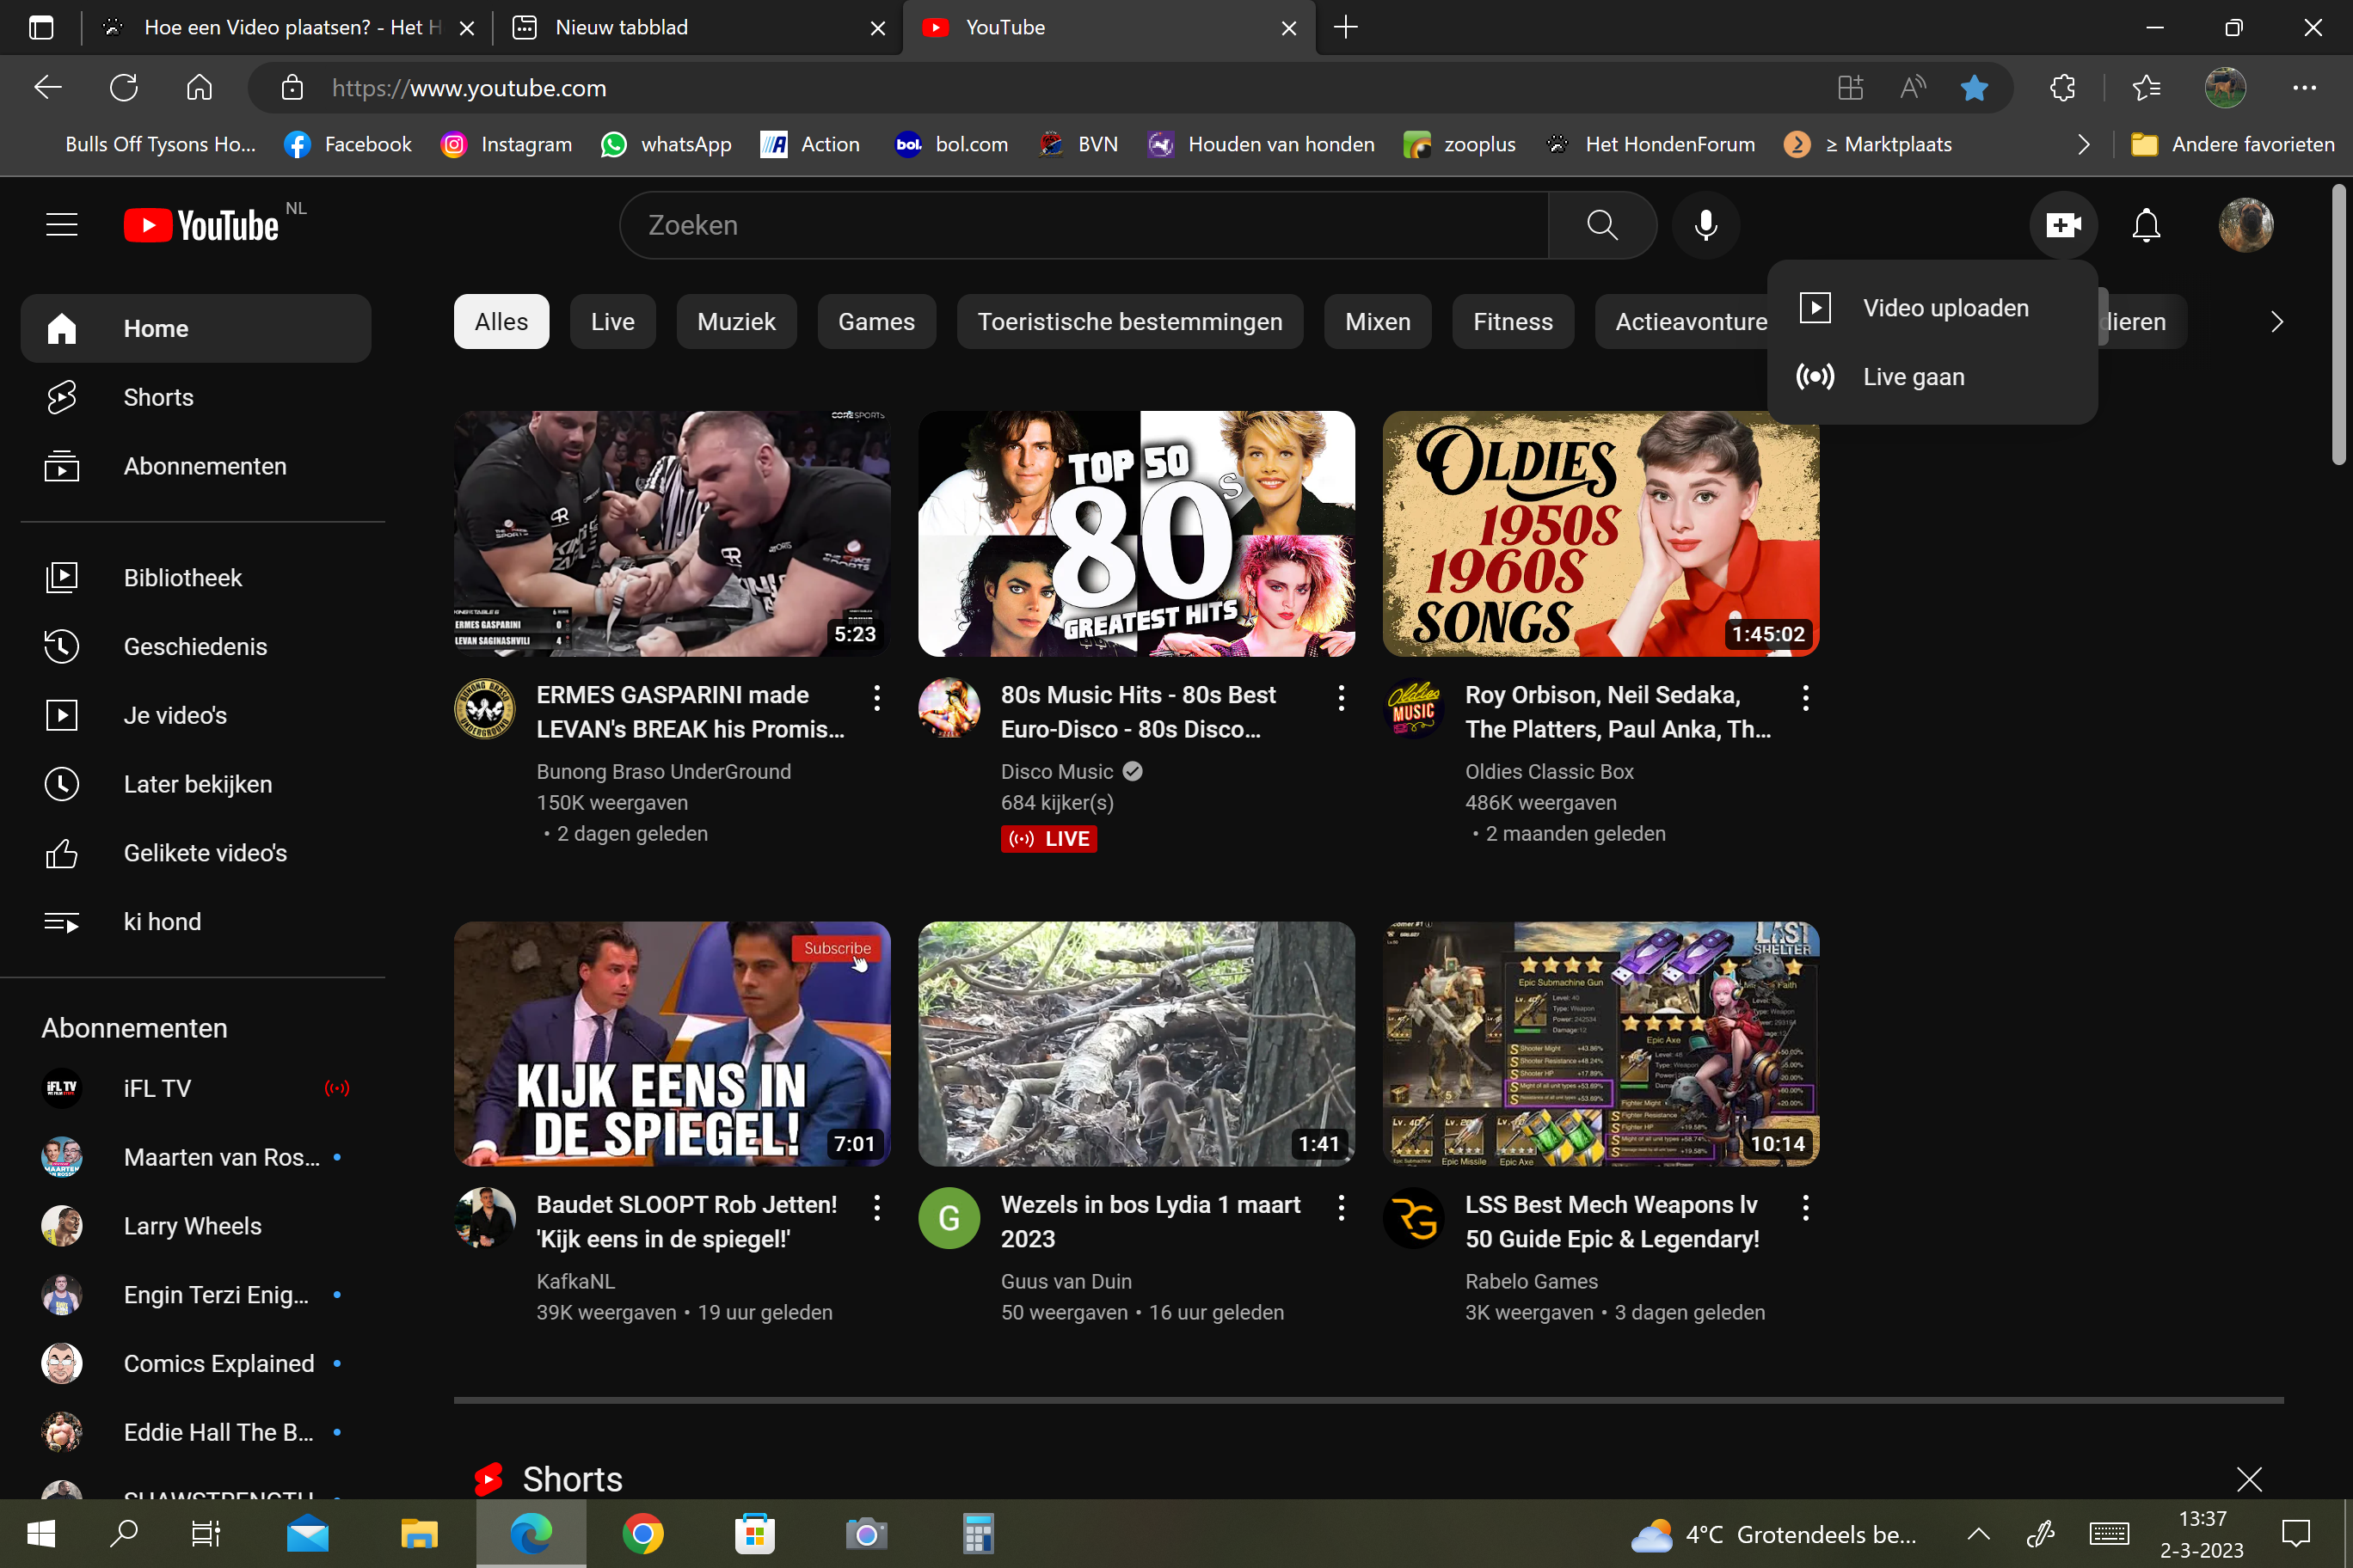Open the notifications bell
The width and height of the screenshot is (2353, 1568).
(2146, 225)
